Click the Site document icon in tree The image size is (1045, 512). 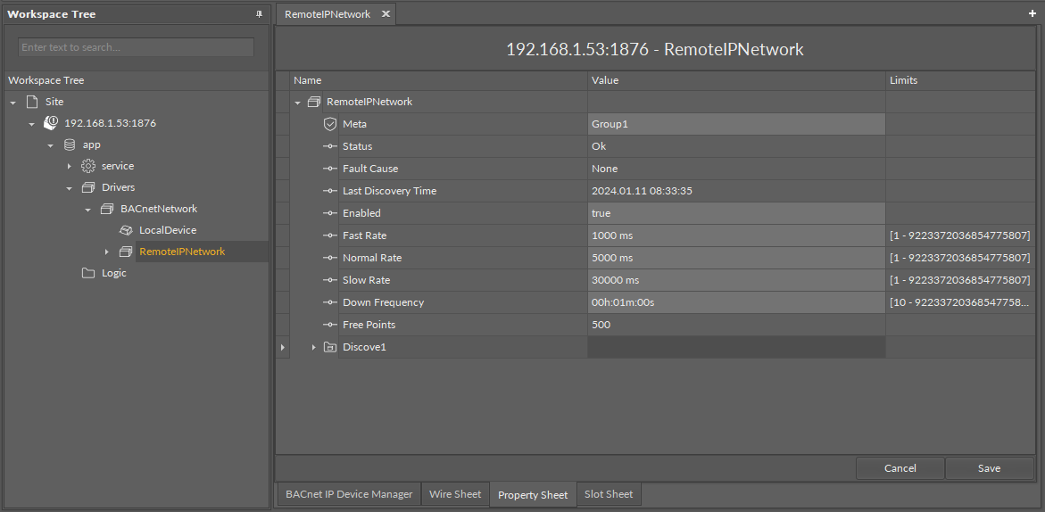(x=32, y=102)
